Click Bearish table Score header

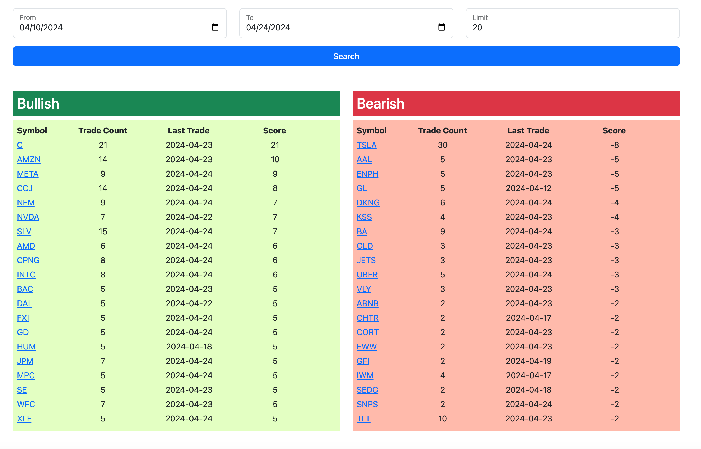[614, 131]
